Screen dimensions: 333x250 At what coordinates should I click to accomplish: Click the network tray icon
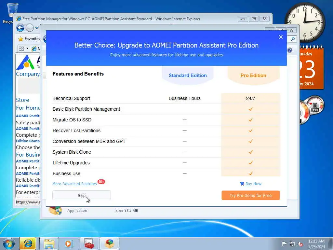click(292, 244)
